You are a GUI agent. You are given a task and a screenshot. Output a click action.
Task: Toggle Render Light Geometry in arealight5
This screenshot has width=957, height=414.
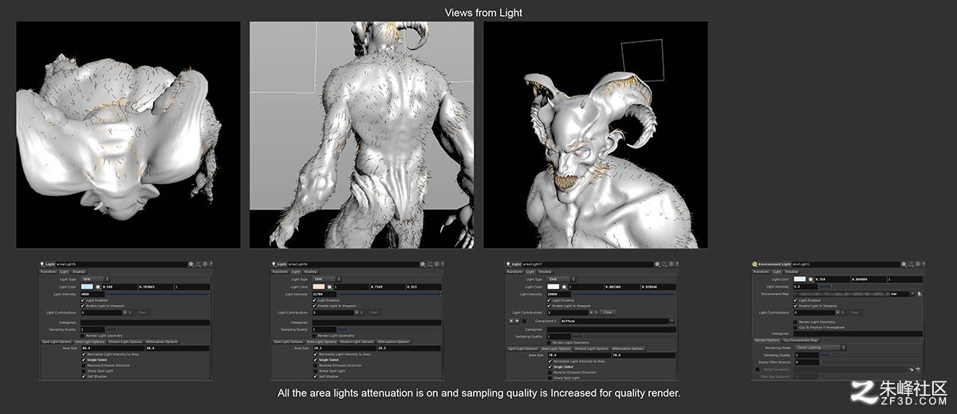click(82, 336)
